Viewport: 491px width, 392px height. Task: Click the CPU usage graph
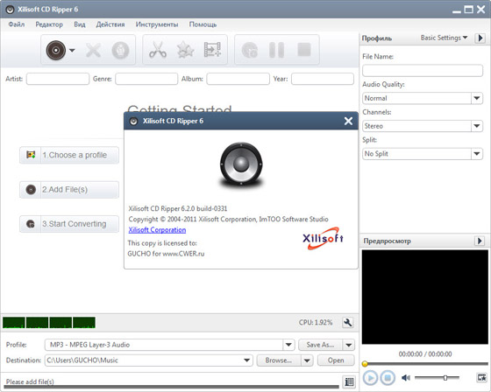(49, 323)
